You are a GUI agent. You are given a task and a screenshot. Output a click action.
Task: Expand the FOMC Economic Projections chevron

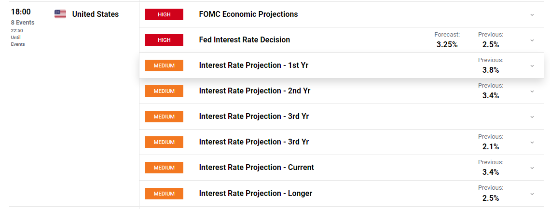[532, 14]
